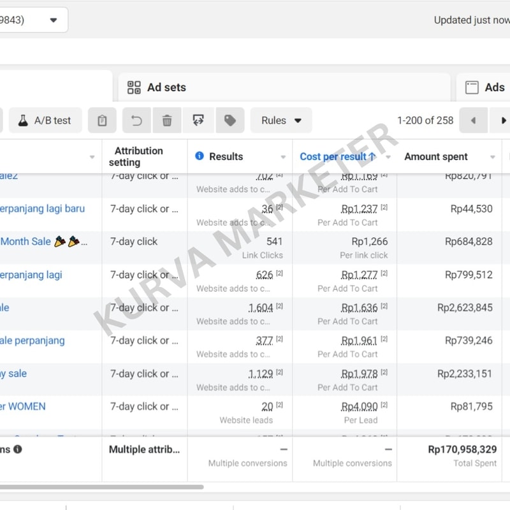Open the 'ale perpanjang' campaign link
510x510 pixels.
(33, 340)
